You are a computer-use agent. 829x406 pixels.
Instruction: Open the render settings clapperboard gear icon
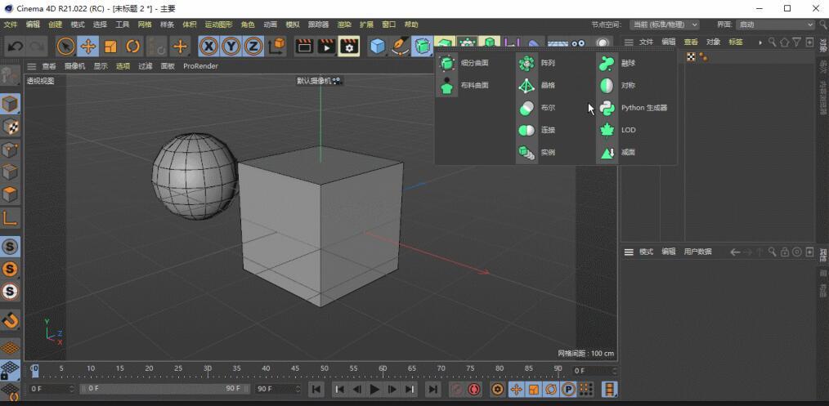click(x=349, y=47)
